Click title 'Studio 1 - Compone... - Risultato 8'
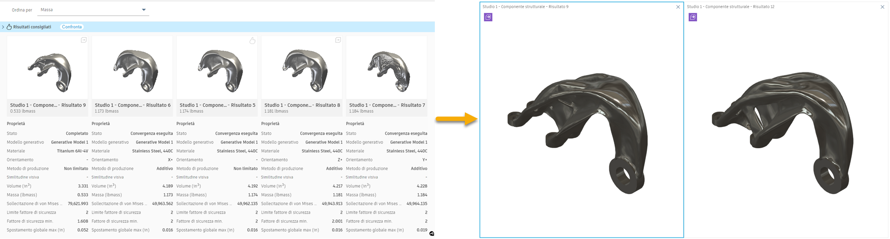The image size is (890, 239). click(x=302, y=105)
